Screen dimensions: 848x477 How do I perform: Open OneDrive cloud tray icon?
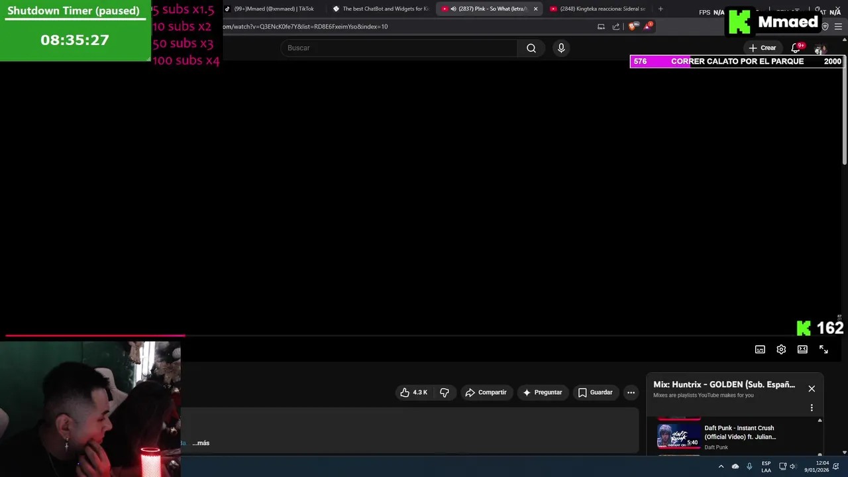coord(735,466)
